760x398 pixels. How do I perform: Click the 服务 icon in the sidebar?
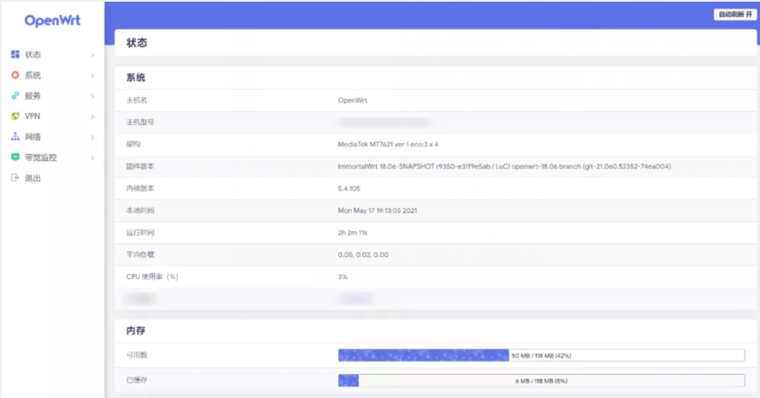coord(15,96)
